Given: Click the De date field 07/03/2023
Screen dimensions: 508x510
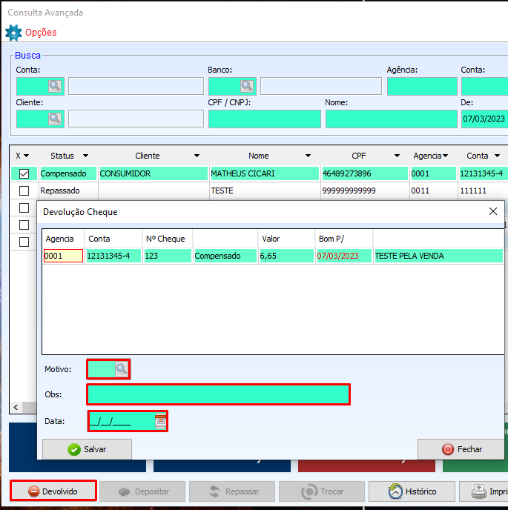Looking at the screenshot, I should [x=484, y=119].
